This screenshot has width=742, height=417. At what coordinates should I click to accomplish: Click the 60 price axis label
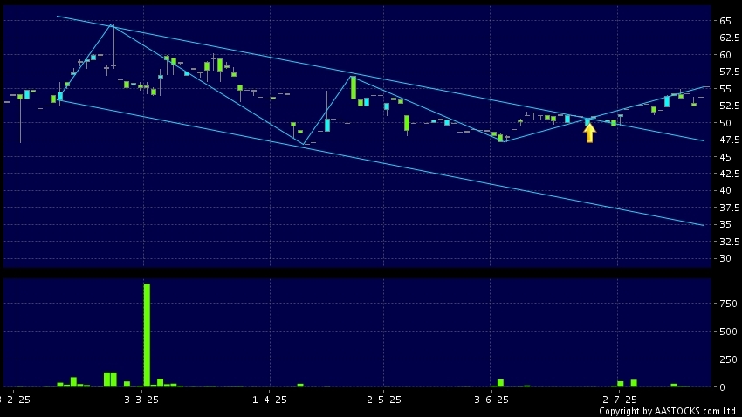[x=725, y=55]
